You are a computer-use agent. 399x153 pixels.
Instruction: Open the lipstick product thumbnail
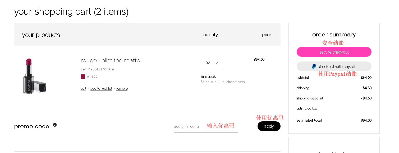34,76
